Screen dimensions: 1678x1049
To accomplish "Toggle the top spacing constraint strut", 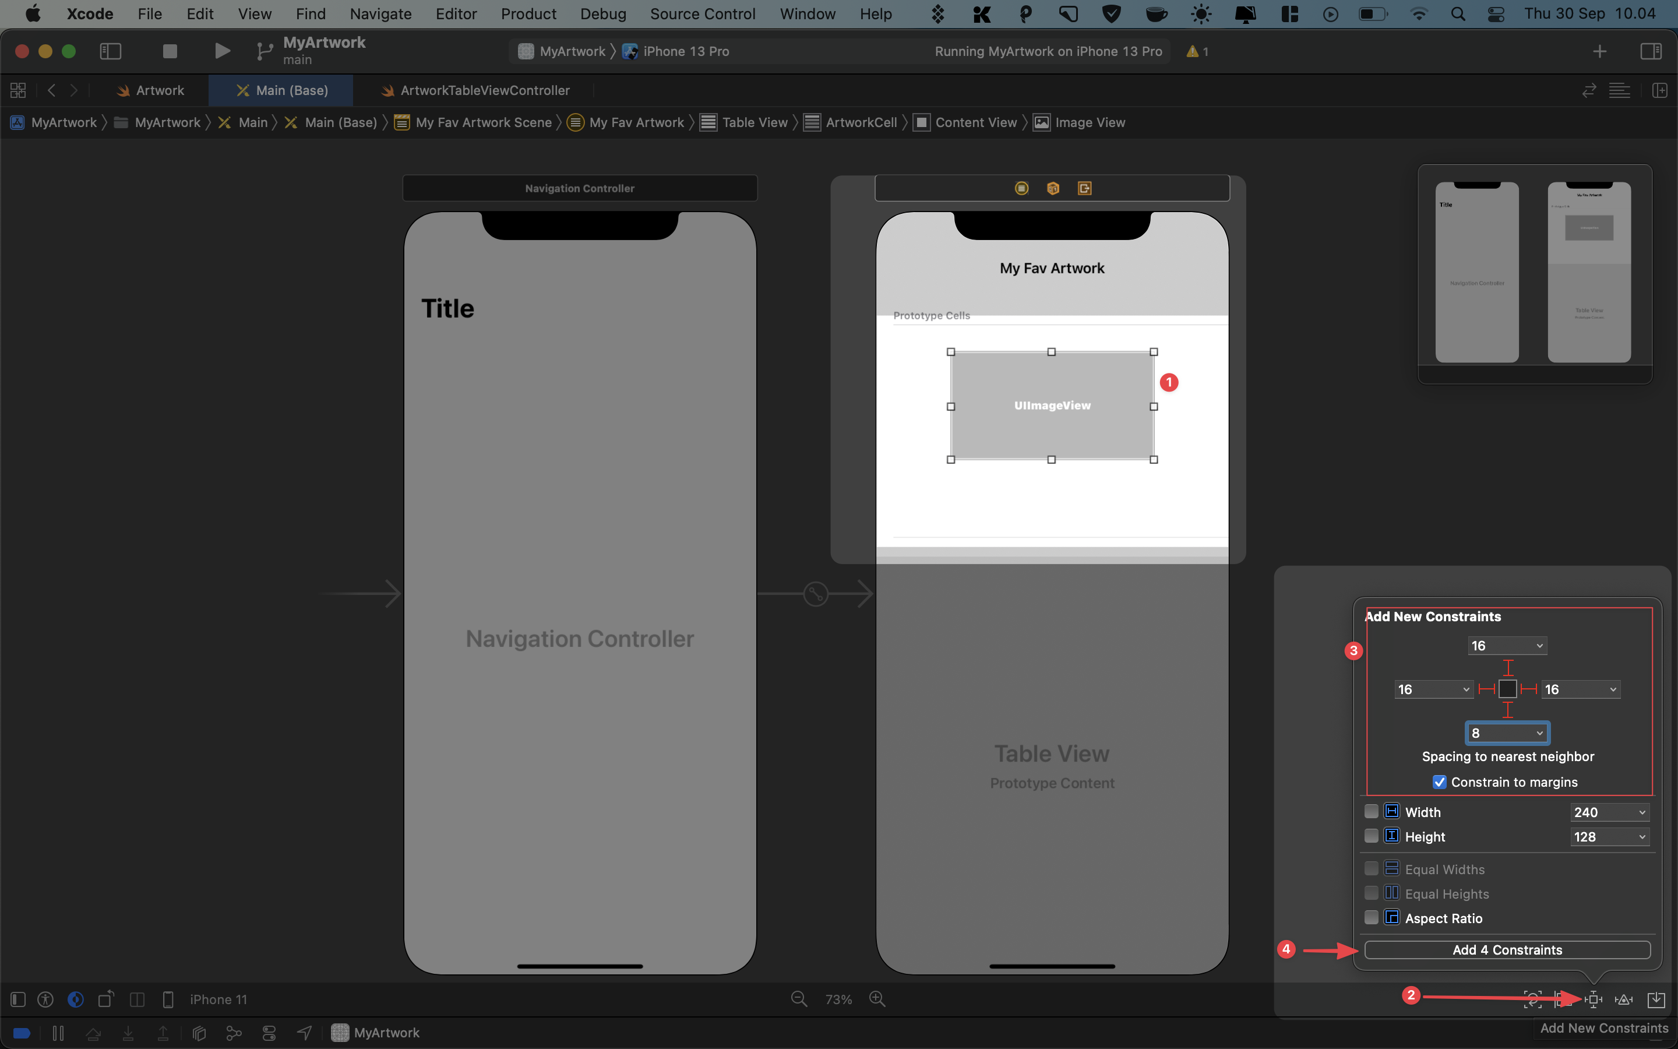I will [1507, 668].
